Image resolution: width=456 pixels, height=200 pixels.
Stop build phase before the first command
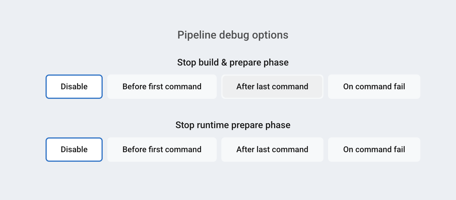162,87
